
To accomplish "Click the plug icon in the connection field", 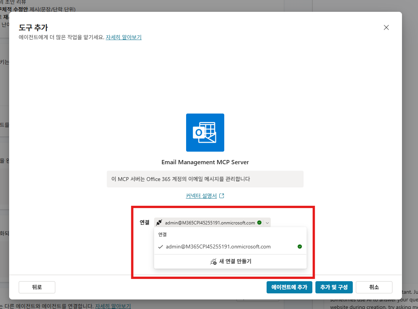I will [159, 223].
